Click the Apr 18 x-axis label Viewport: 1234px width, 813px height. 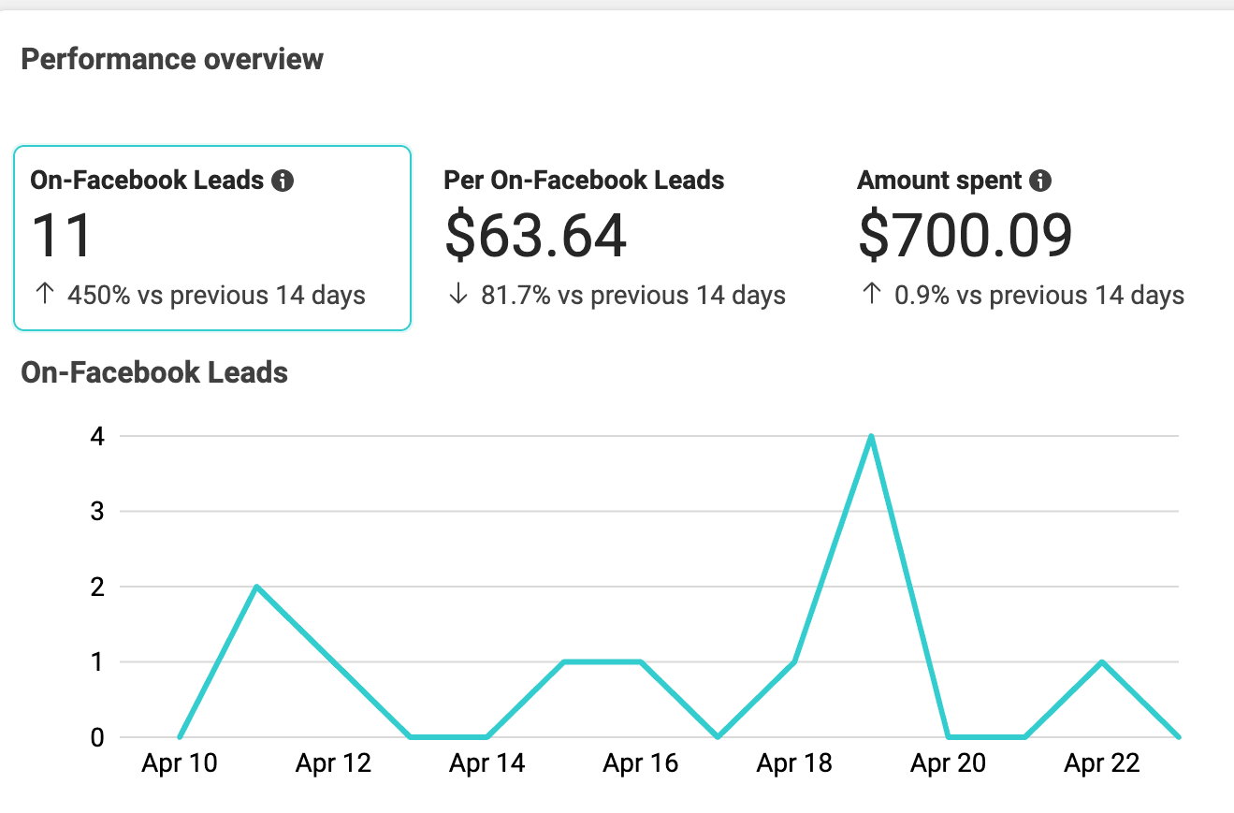(x=794, y=763)
